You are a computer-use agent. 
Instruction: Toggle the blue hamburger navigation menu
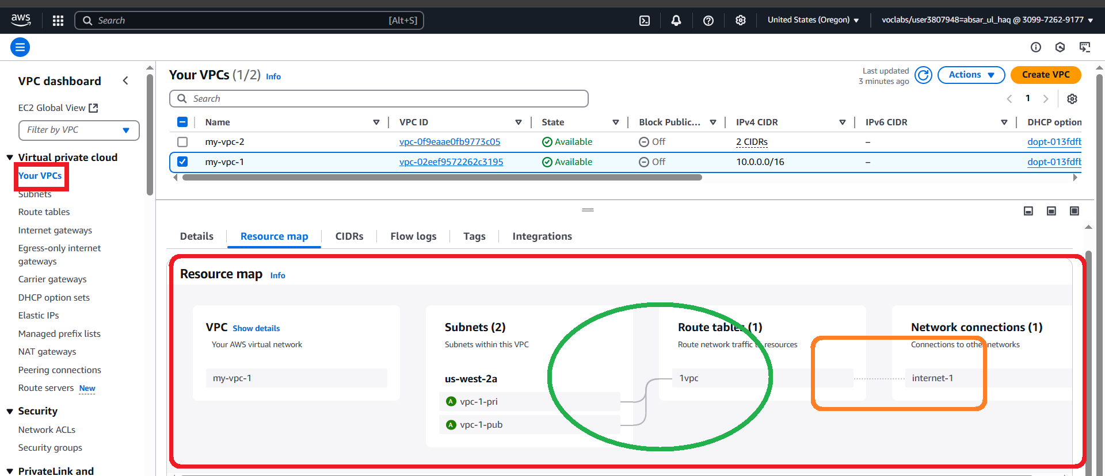coord(20,47)
